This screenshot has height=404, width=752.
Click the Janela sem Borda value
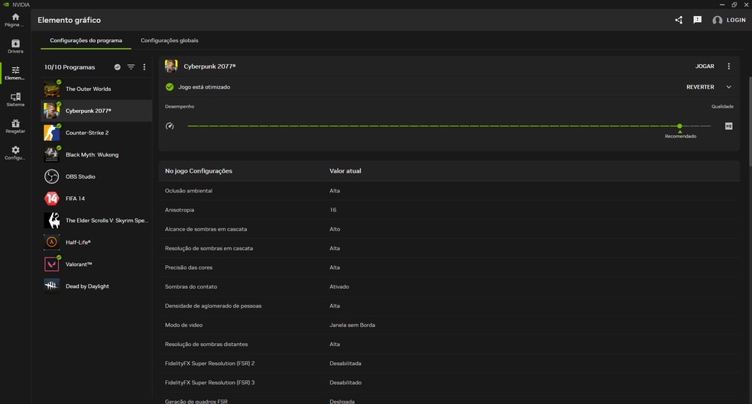tap(352, 325)
